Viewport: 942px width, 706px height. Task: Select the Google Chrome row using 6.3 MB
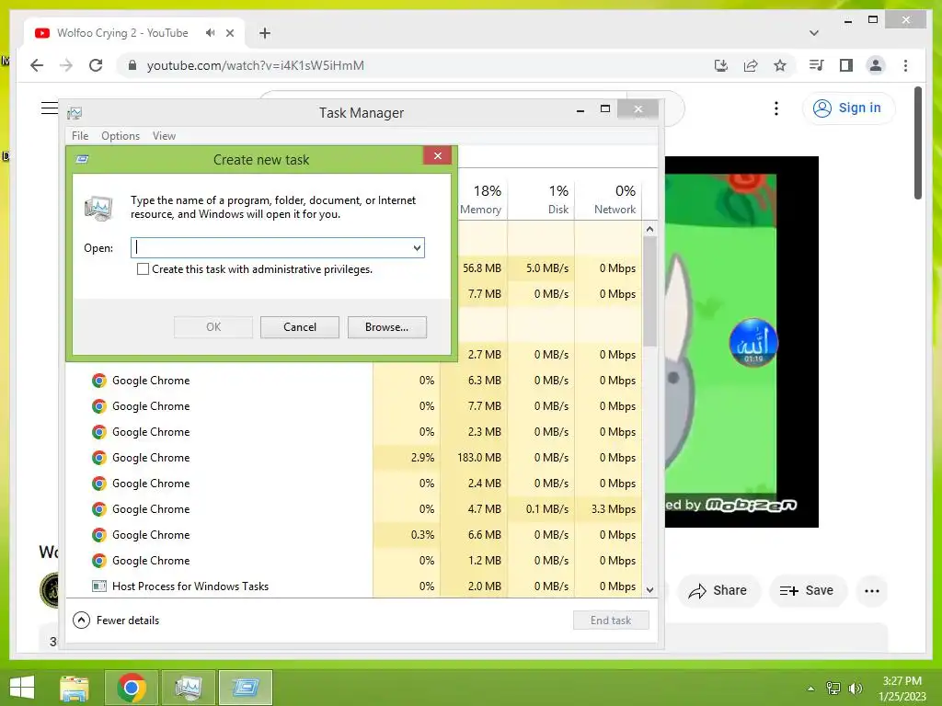coord(354,380)
